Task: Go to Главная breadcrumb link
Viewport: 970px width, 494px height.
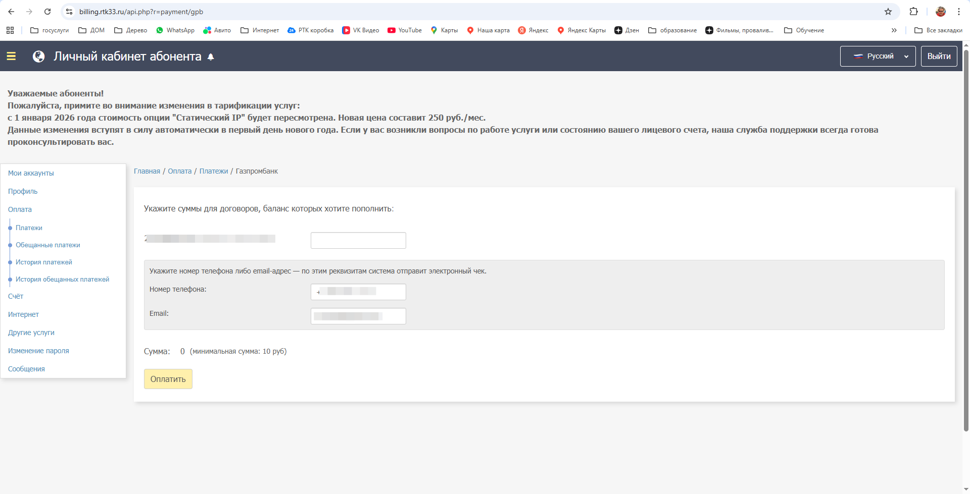Action: coord(147,172)
